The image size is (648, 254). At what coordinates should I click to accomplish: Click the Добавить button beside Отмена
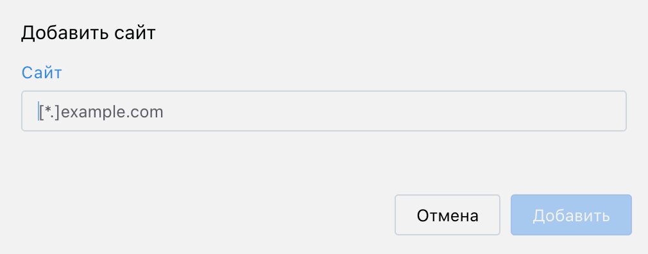[571, 215]
